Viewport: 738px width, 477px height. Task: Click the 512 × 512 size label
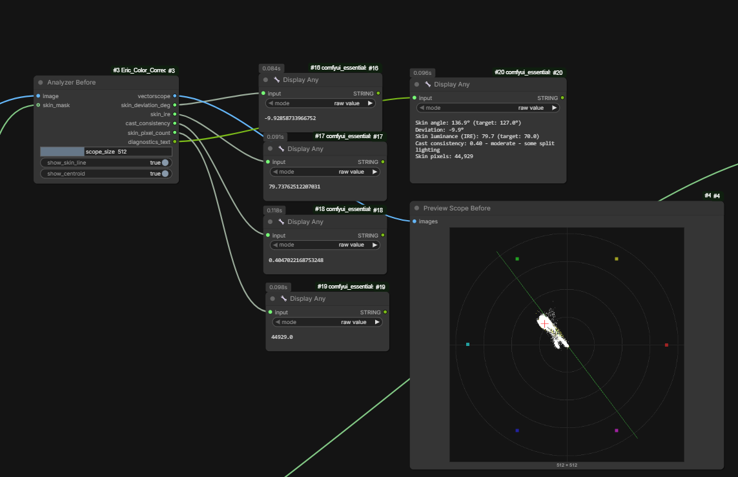click(567, 465)
